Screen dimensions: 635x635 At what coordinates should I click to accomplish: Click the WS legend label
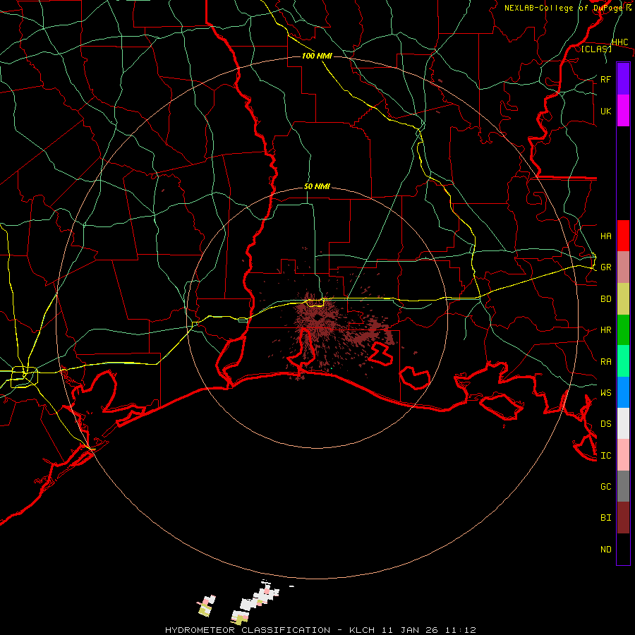pyautogui.click(x=605, y=393)
